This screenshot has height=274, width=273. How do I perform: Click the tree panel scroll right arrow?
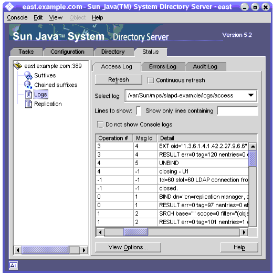tap(84, 250)
